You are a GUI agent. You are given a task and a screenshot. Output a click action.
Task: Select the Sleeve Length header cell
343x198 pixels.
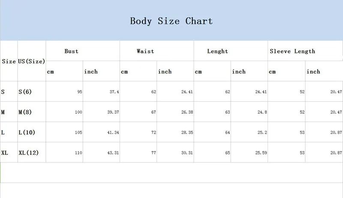pos(305,51)
